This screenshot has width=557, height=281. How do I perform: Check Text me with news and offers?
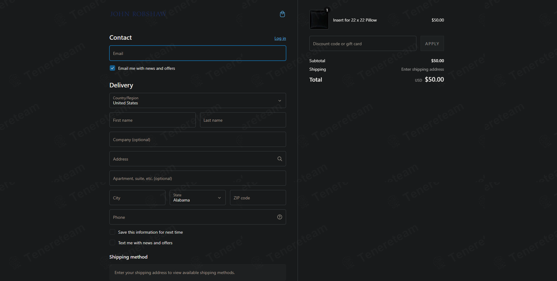coord(112,242)
